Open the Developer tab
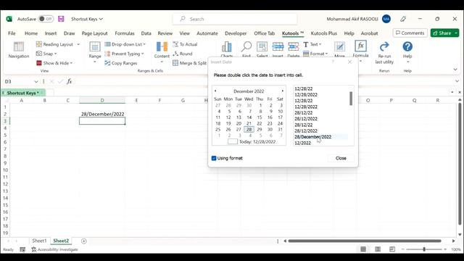The image size is (464, 261). click(x=236, y=33)
